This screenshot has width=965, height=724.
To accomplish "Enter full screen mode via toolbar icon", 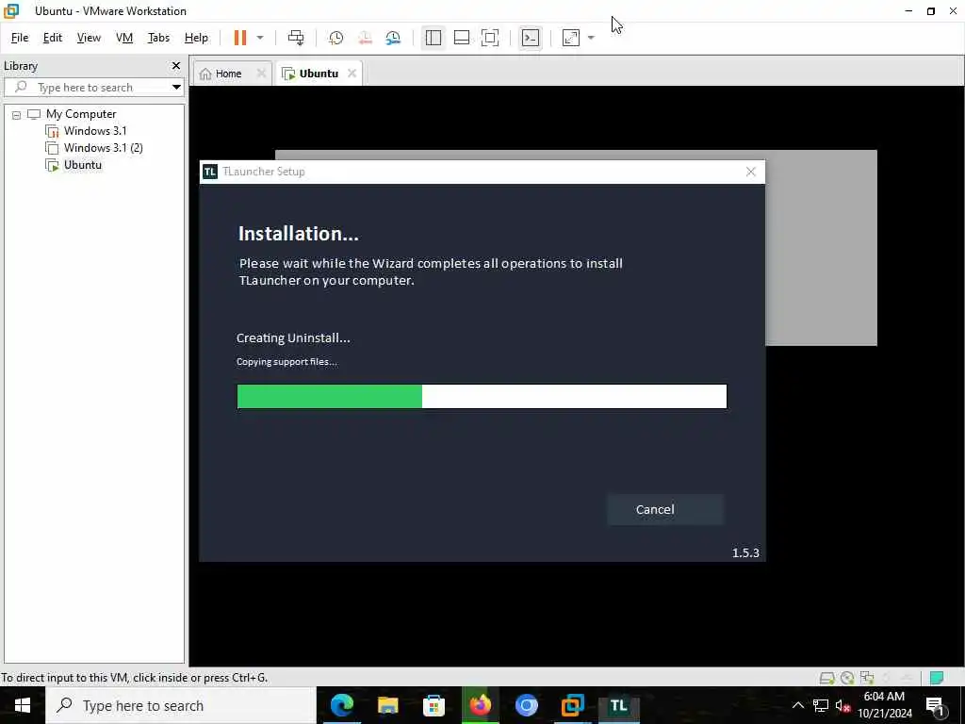I will pyautogui.click(x=490, y=38).
